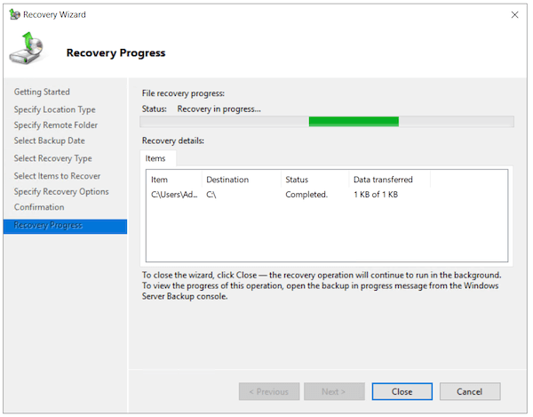Click the Data transferred column header
The height and width of the screenshot is (417, 533).
(383, 180)
